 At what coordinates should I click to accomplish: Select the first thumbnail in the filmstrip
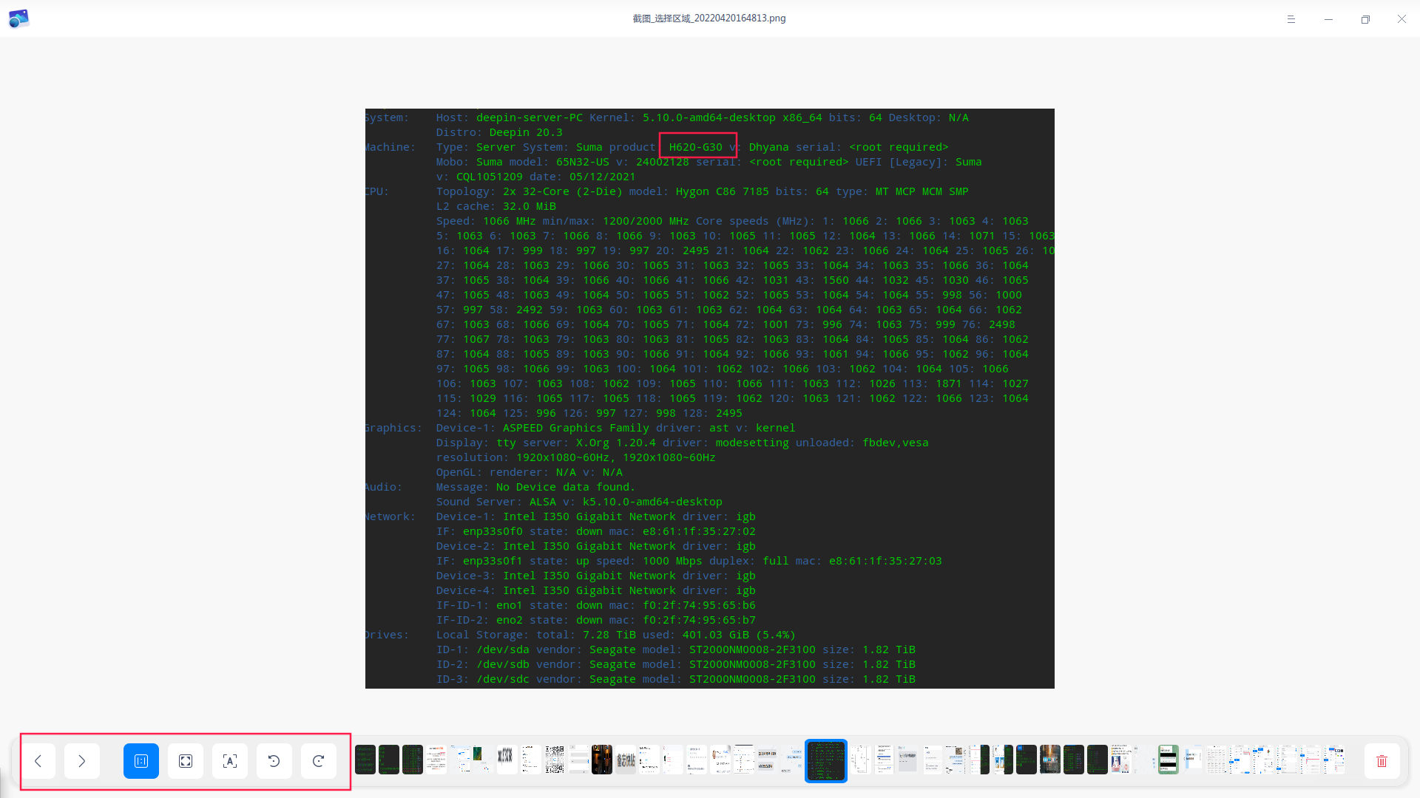pos(365,760)
